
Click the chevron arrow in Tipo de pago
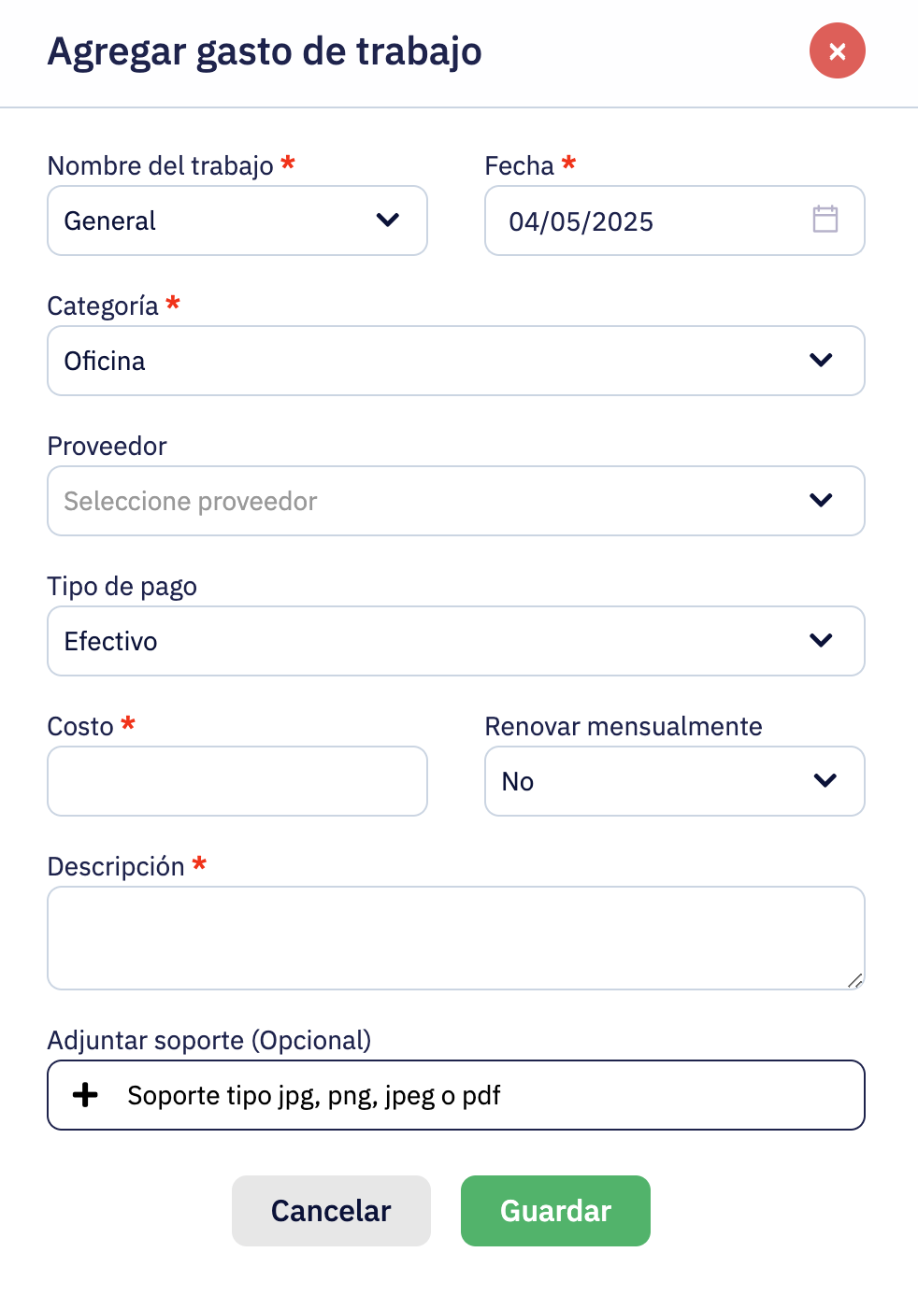821,640
